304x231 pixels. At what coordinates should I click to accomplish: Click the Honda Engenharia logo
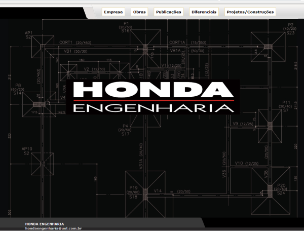[x=153, y=97]
